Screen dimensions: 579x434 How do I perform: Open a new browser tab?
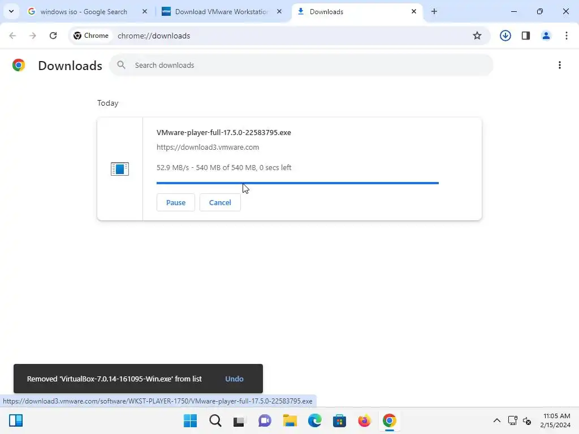point(434,11)
